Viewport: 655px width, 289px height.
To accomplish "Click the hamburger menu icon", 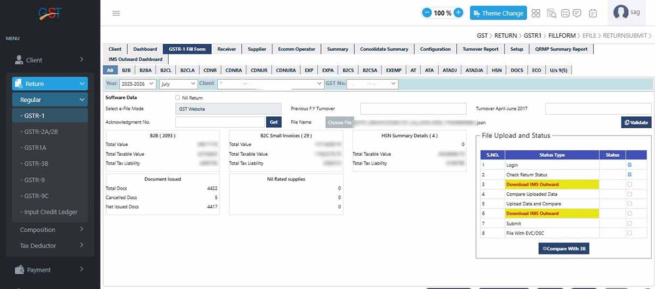I will point(116,13).
